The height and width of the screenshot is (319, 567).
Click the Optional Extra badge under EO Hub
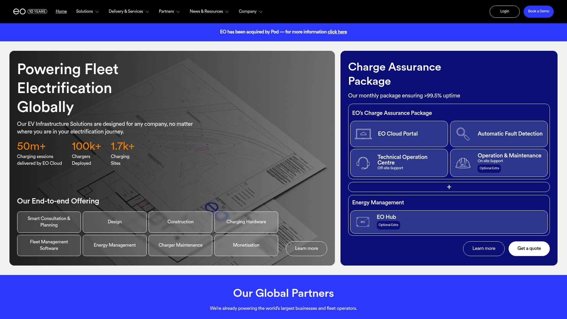(x=388, y=225)
